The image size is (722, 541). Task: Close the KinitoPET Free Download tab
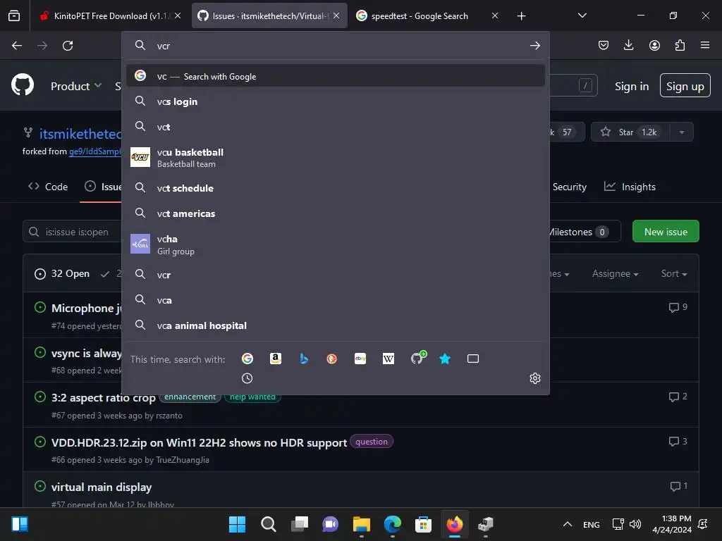coord(178,15)
